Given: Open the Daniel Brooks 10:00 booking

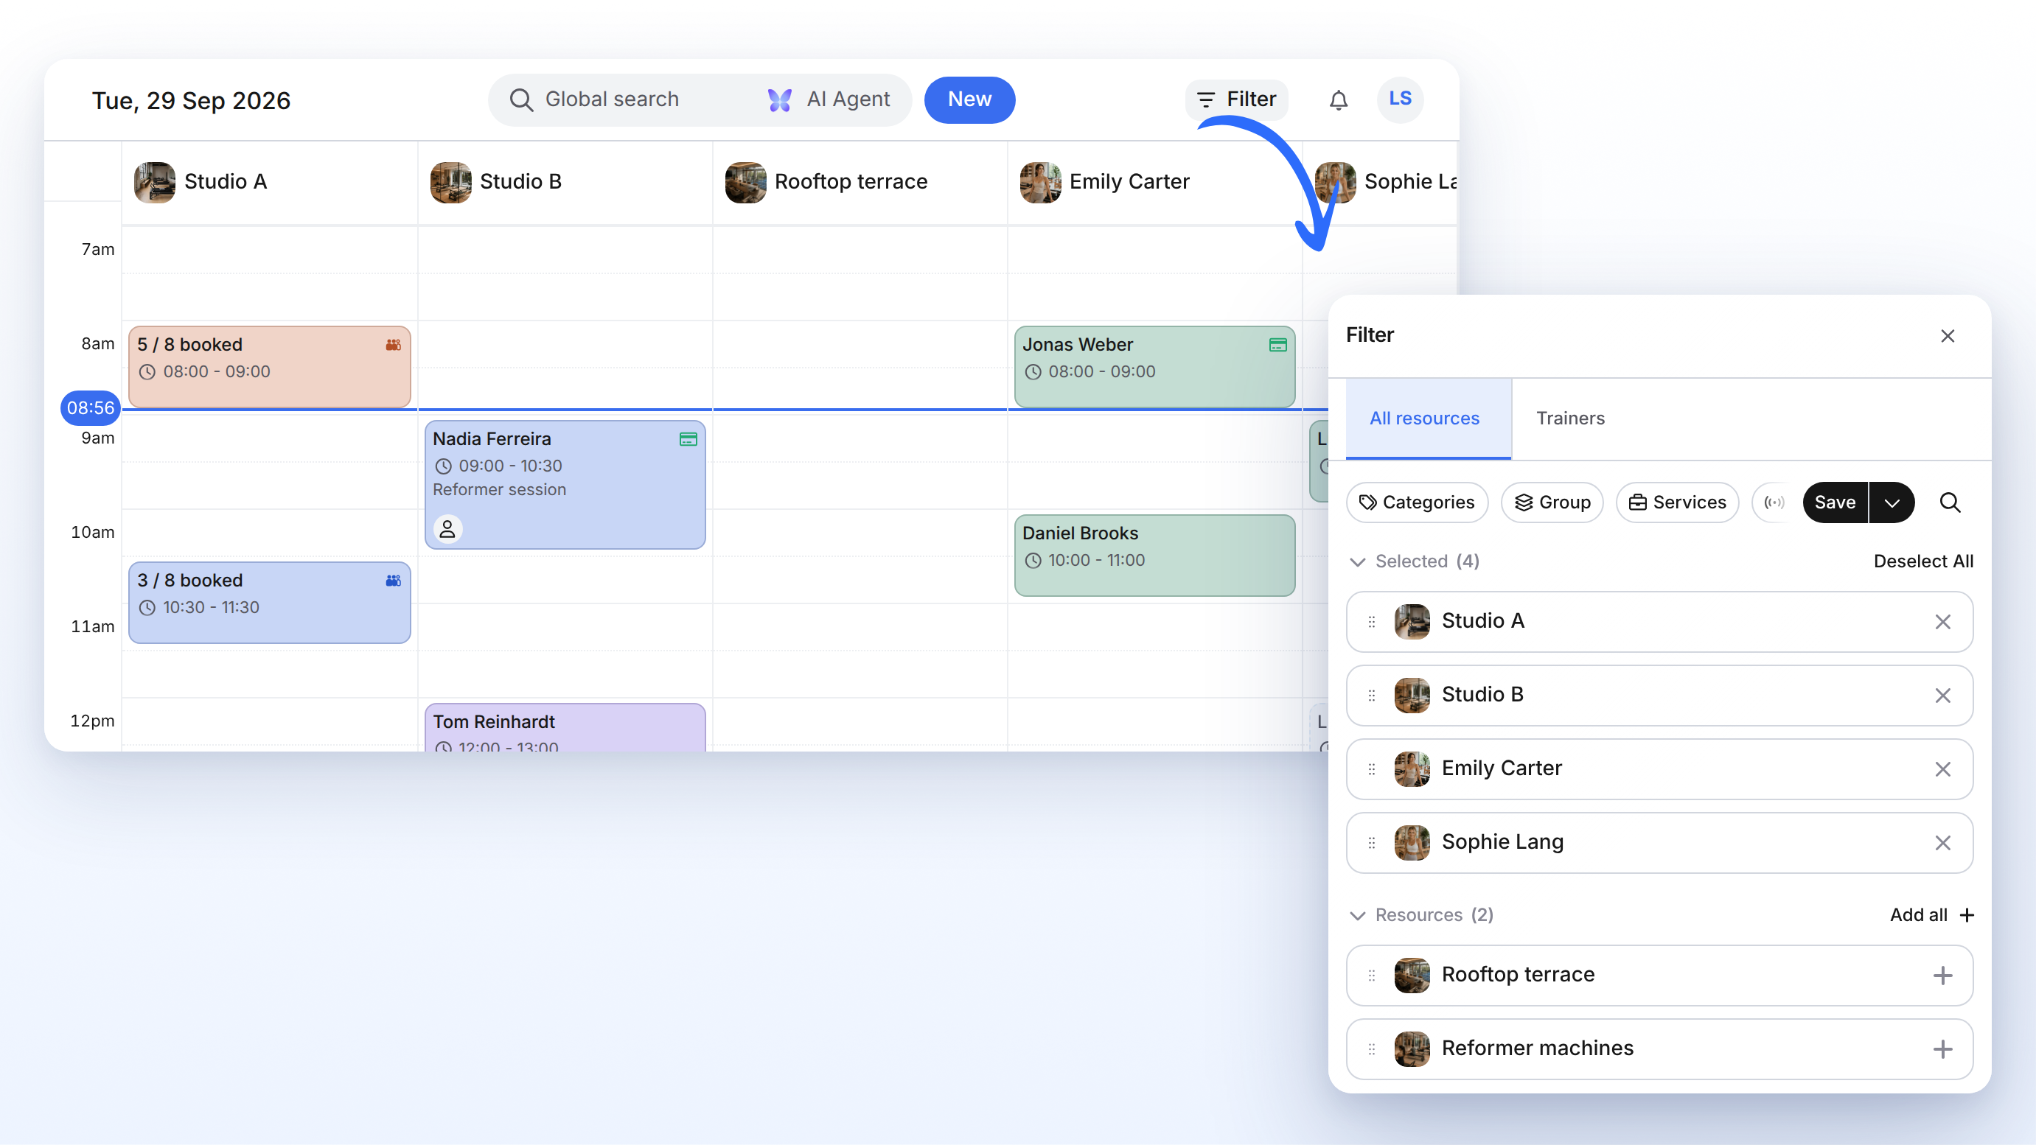Looking at the screenshot, I should coord(1154,556).
